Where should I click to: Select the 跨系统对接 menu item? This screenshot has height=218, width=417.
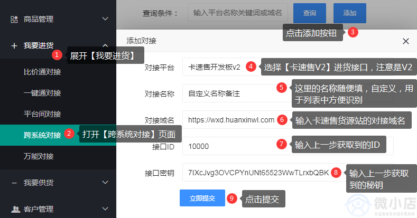(58, 135)
